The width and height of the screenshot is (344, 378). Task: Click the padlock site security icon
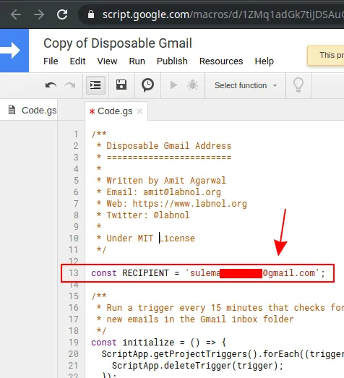click(91, 14)
